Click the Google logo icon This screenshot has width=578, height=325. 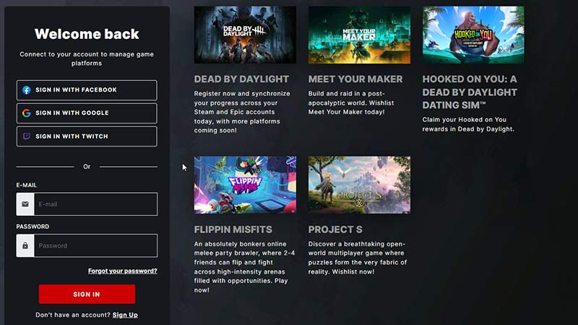[26, 113]
